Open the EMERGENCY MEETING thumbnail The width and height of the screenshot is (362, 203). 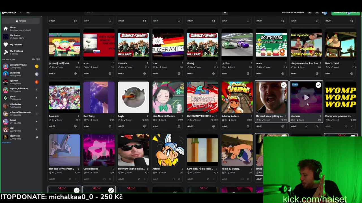(x=202, y=97)
